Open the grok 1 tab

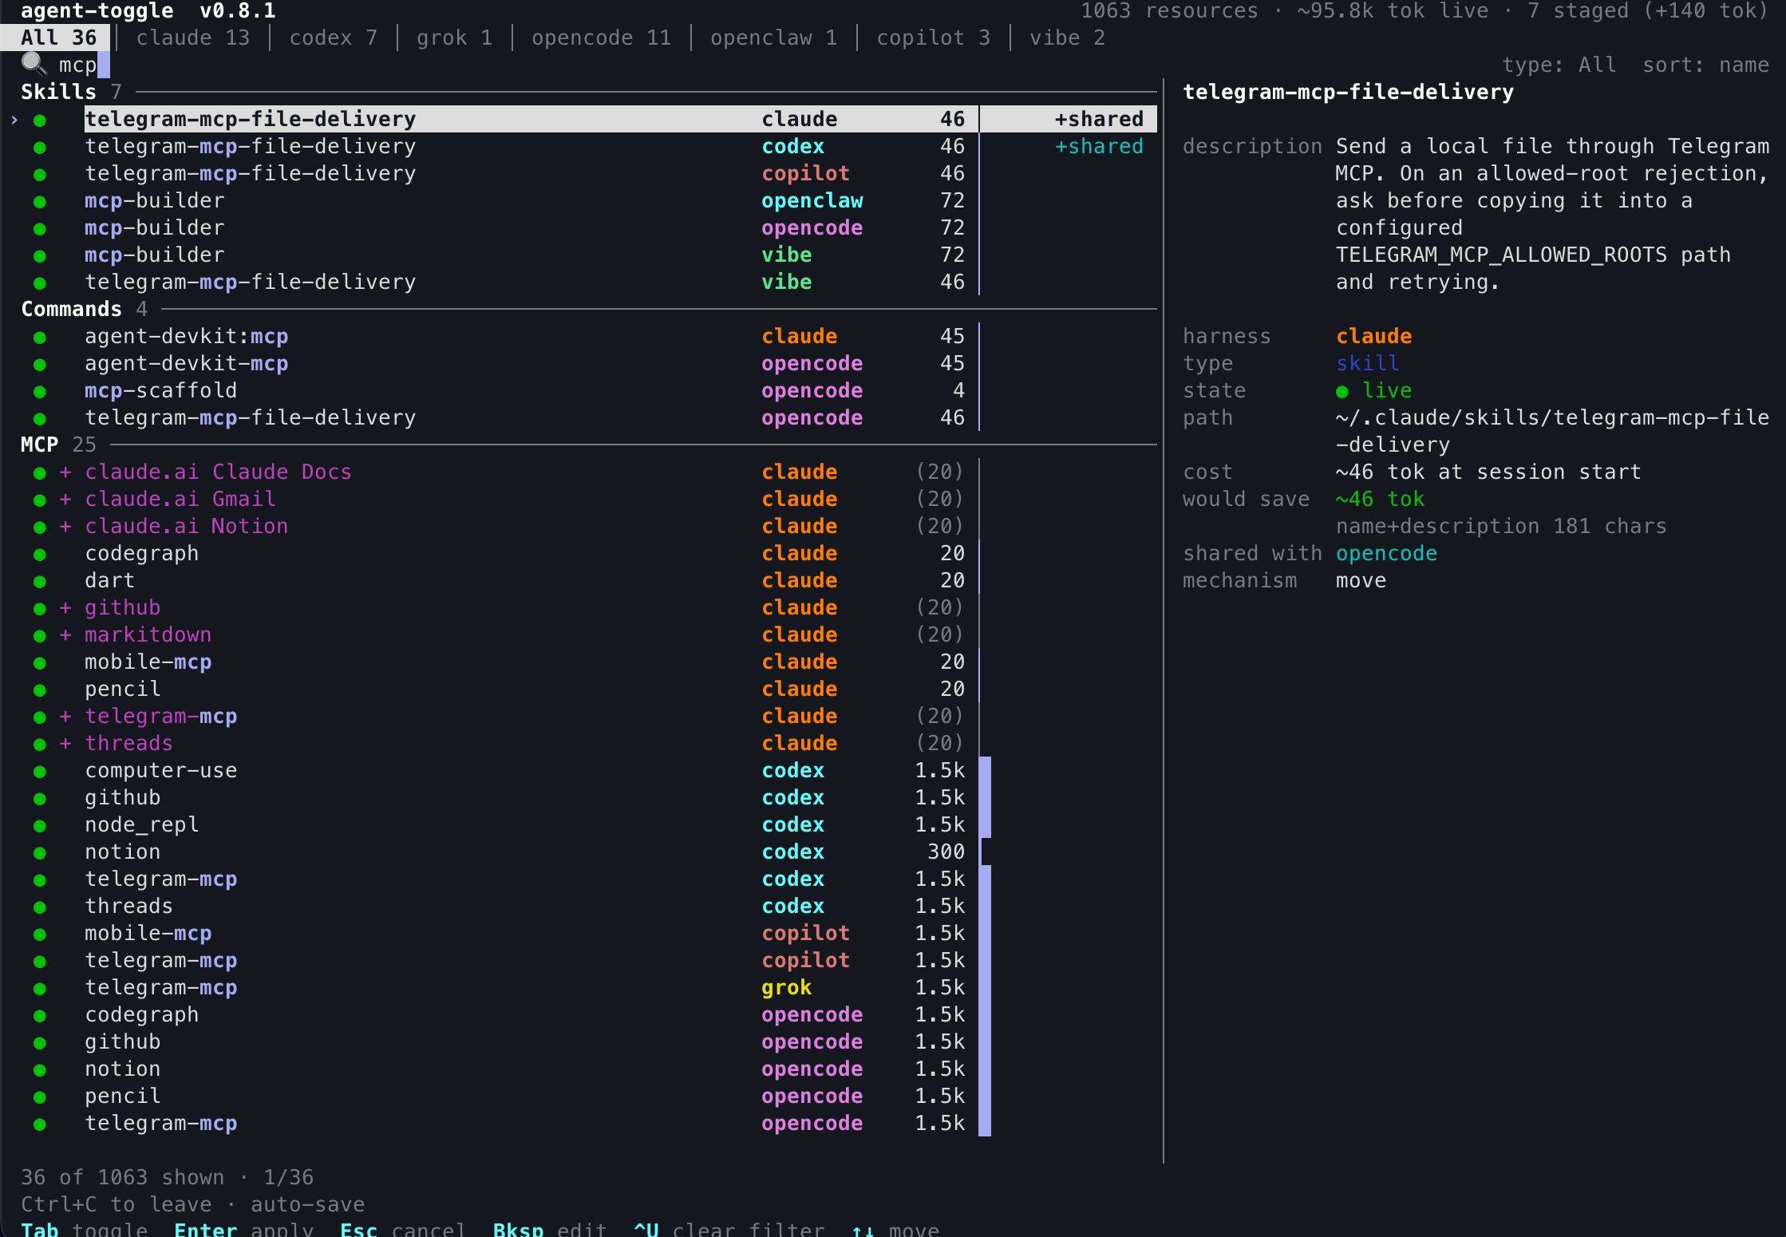click(x=455, y=38)
